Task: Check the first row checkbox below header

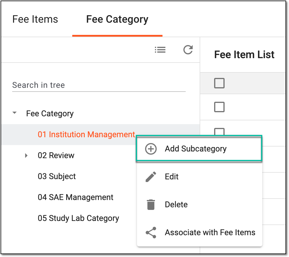Action: click(x=219, y=107)
